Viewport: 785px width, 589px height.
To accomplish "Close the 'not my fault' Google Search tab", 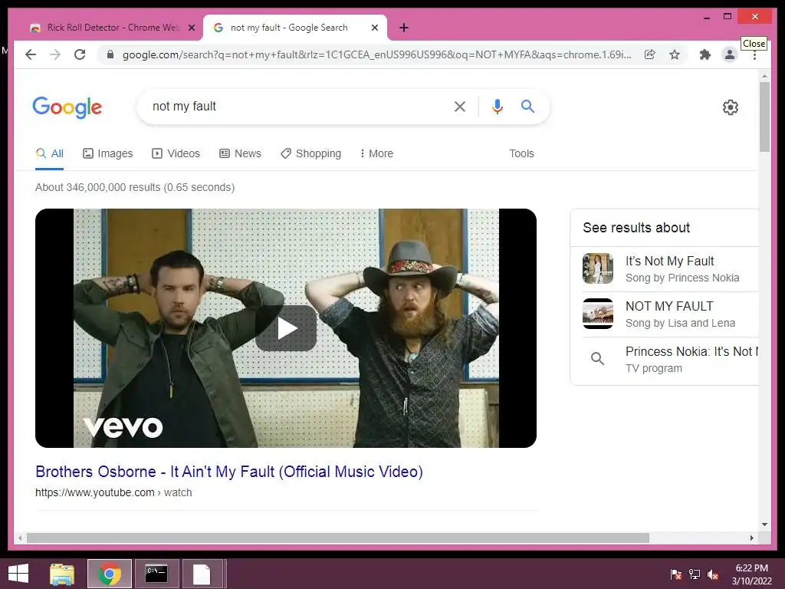I will pyautogui.click(x=374, y=28).
